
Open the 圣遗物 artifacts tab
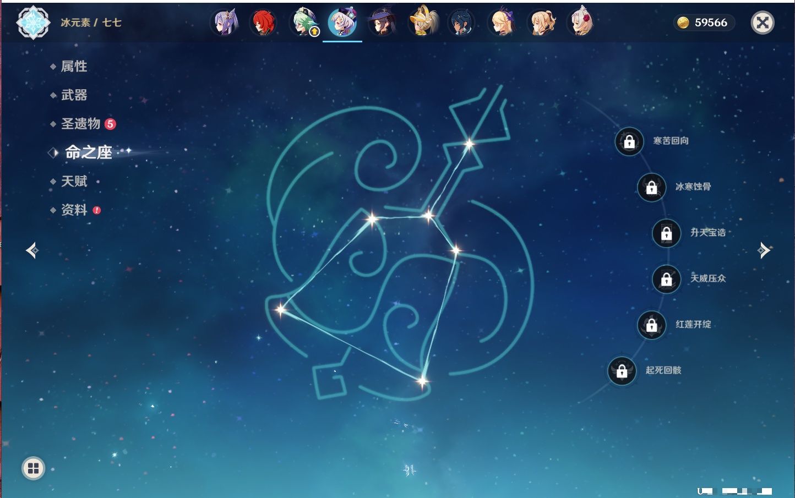(x=80, y=124)
